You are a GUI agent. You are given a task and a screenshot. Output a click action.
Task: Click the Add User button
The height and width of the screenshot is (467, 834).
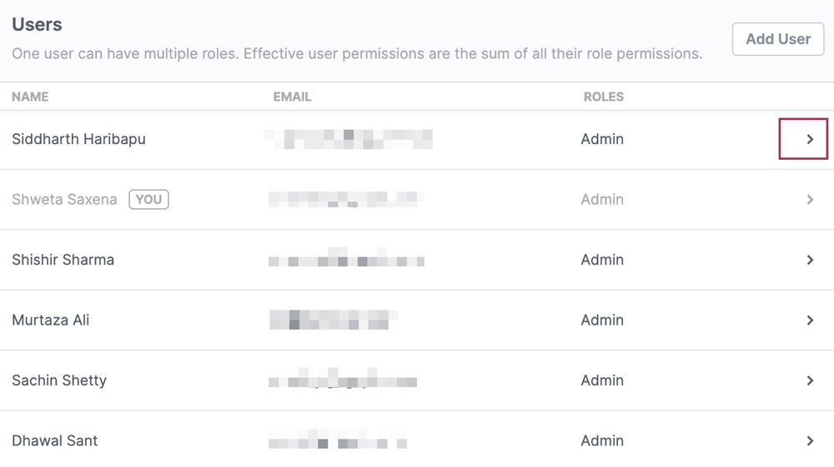pos(777,39)
